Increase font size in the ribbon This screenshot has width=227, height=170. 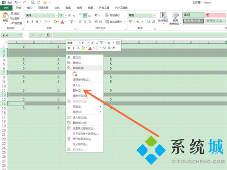point(70,15)
